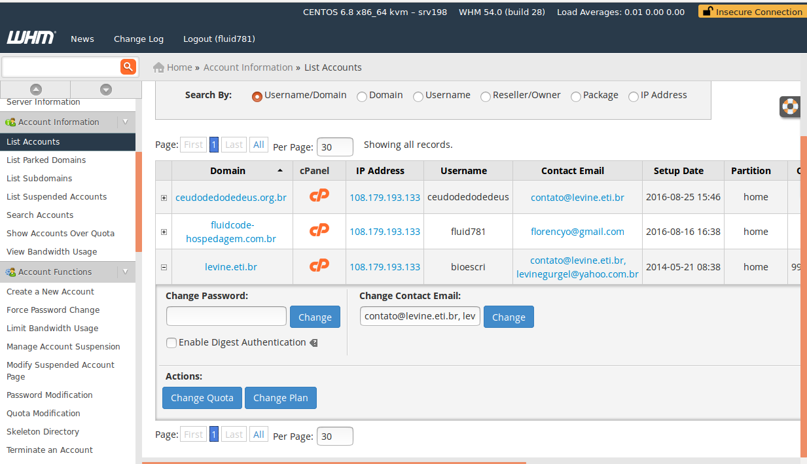The height and width of the screenshot is (464, 807).
Task: Click the Account Functions section icon
Action: point(10,272)
